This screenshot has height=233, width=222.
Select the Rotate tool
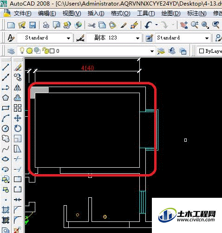[18, 128]
